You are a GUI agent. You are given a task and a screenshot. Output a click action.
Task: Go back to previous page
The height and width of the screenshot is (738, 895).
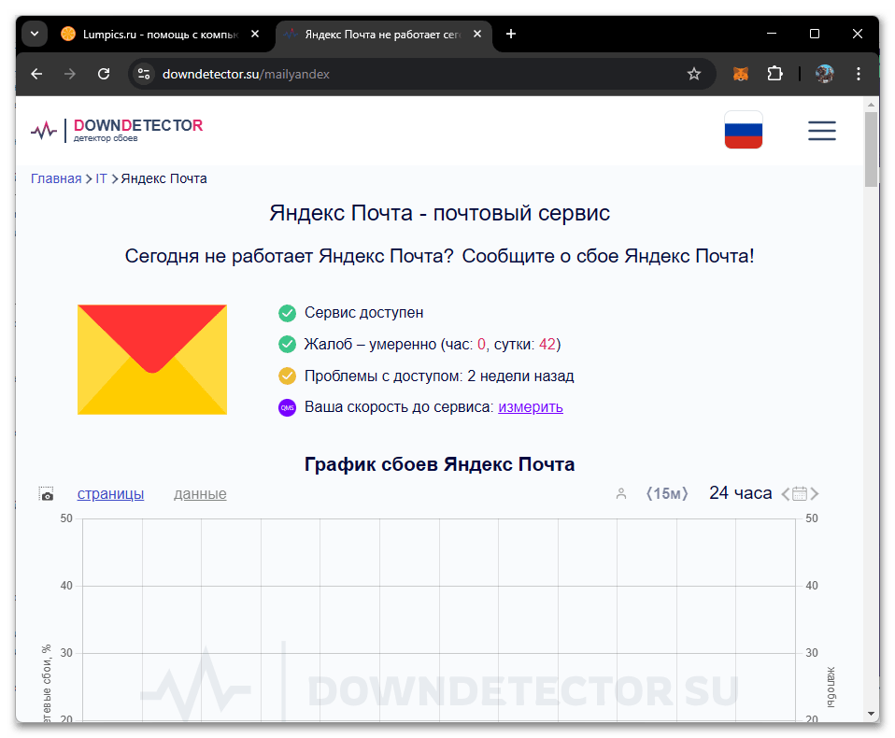point(36,74)
